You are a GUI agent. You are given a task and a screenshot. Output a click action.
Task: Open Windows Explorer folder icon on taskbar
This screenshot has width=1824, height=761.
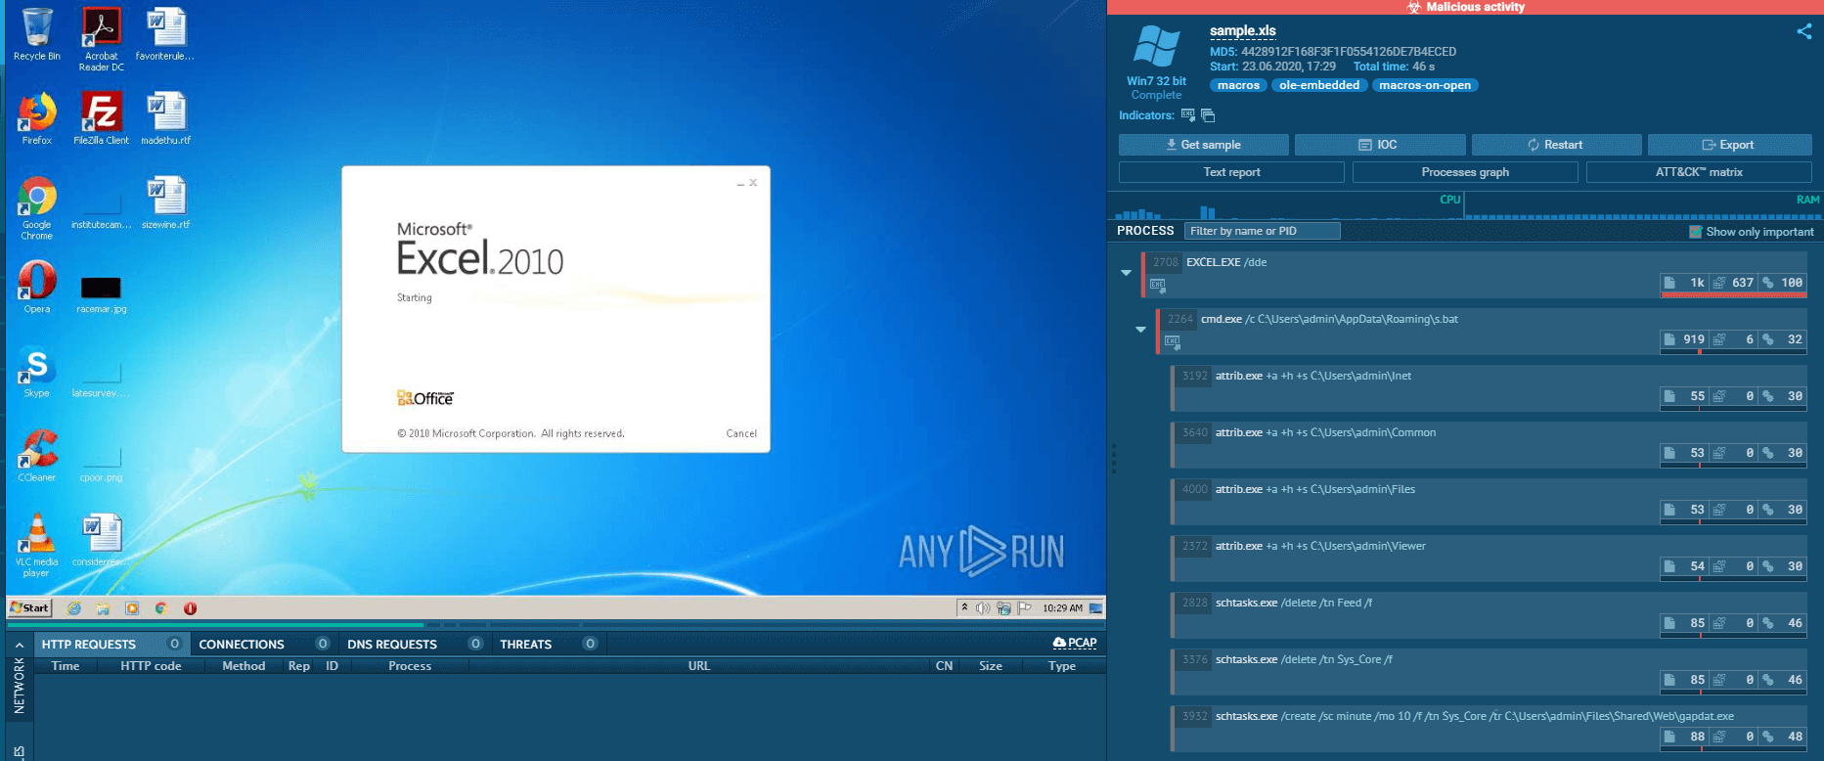[103, 608]
